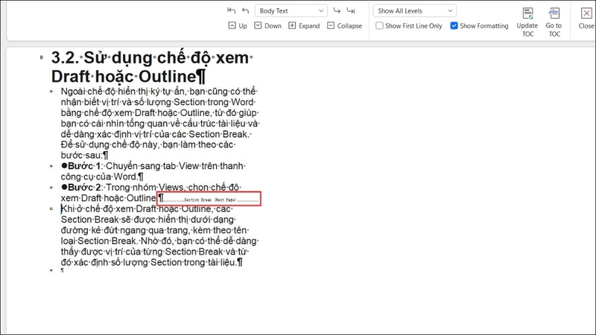Click in paragraph starting 'Khi ở chế độ xem'
The image size is (596, 335).
click(x=159, y=235)
